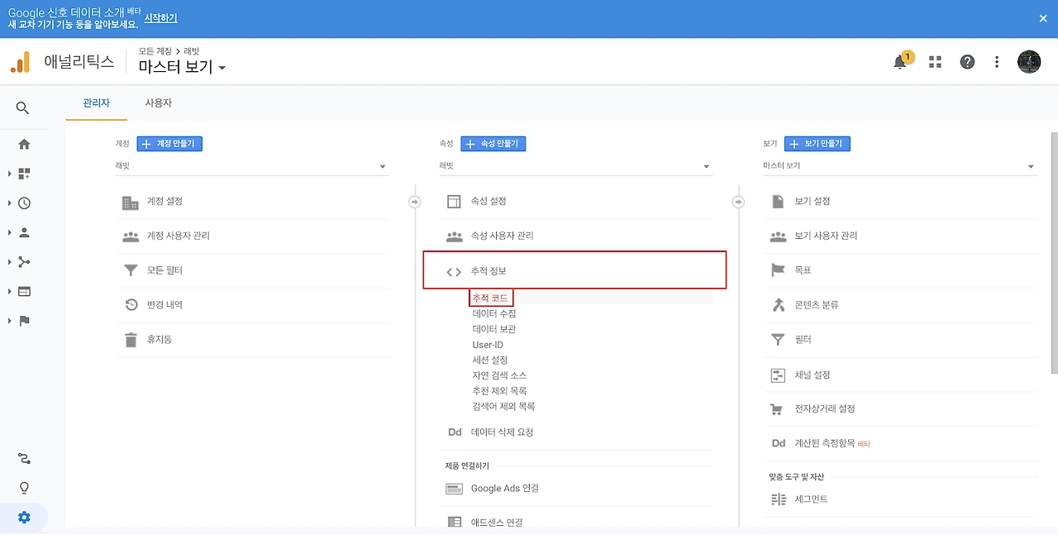Open the account 래빗 dropdown
The width and height of the screenshot is (1058, 535).
coord(251,166)
